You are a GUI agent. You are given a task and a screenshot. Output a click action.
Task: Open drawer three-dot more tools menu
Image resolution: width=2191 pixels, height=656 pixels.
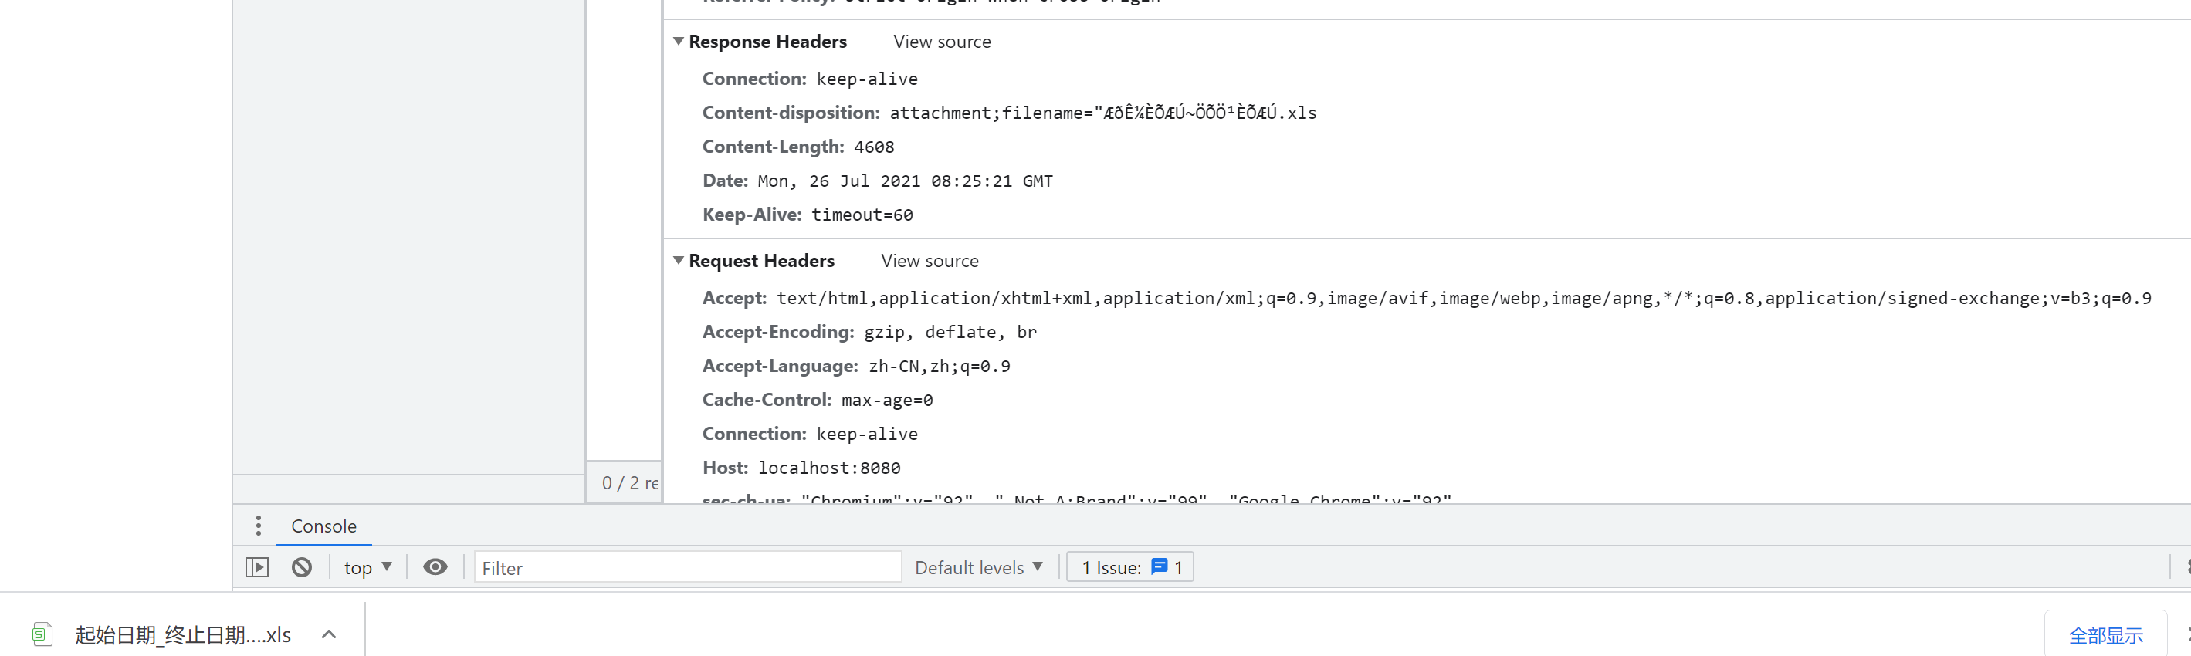click(259, 526)
